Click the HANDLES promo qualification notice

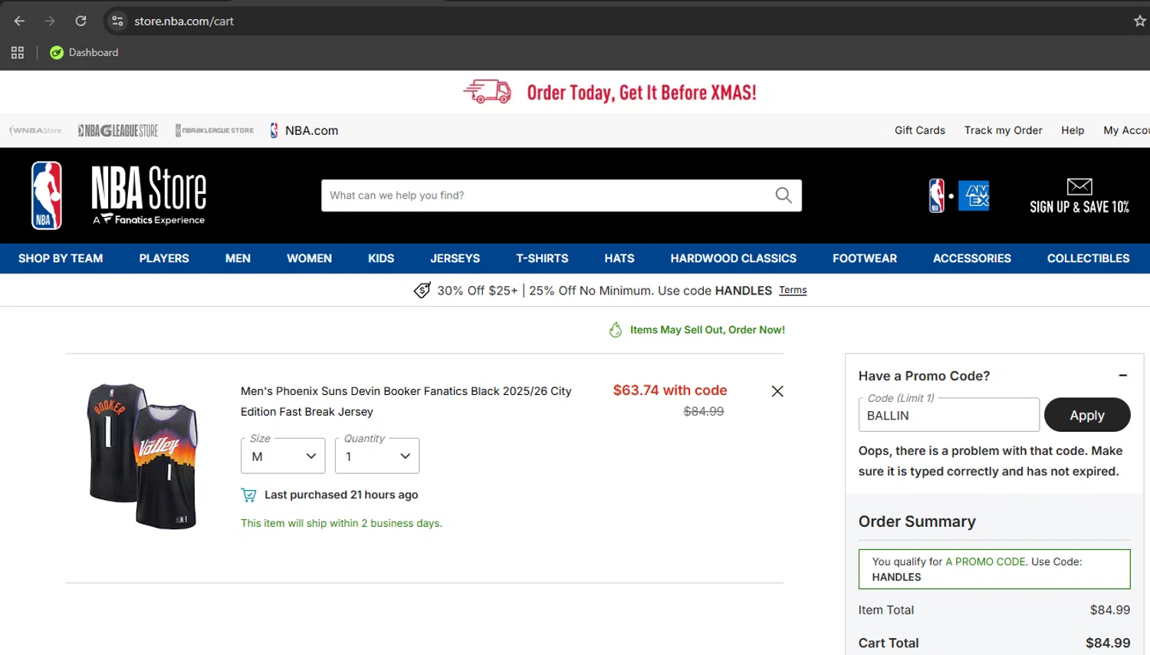click(x=994, y=569)
